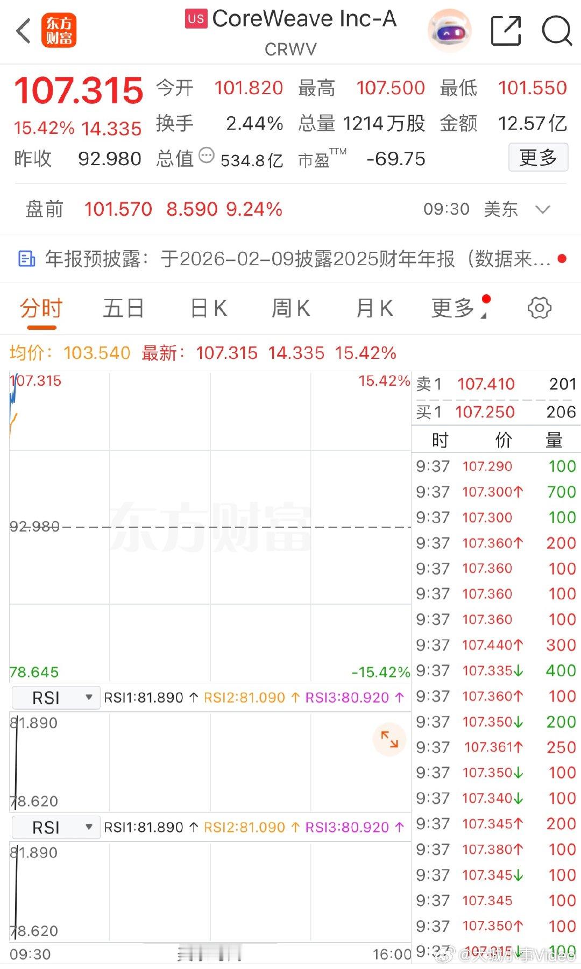Open the AI robot assistant icon

coord(450,31)
